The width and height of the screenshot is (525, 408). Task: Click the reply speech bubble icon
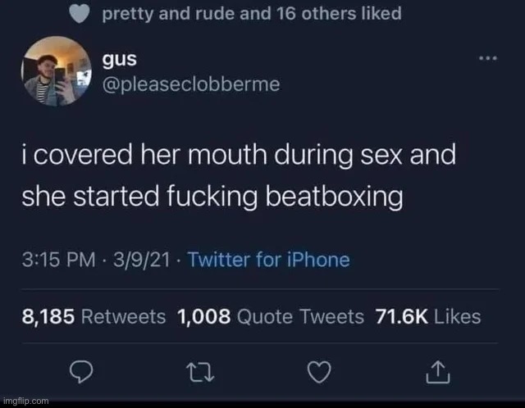tap(81, 372)
